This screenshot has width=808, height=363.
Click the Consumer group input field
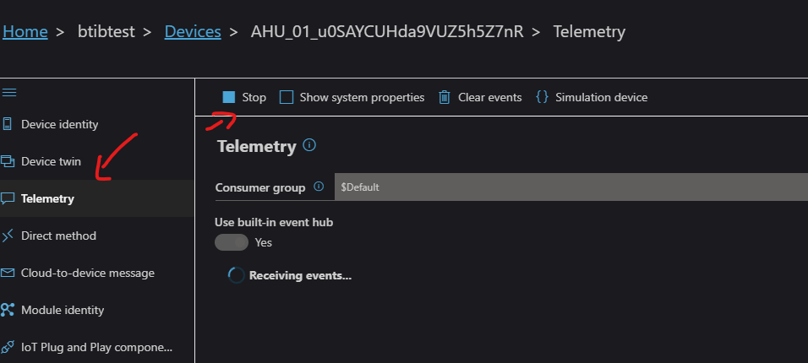571,187
